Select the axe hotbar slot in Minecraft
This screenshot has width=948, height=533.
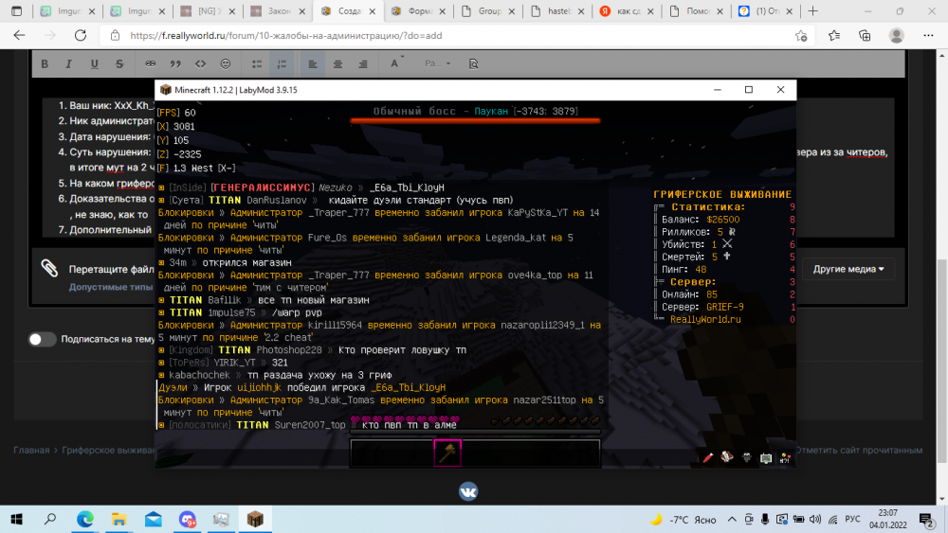click(x=447, y=453)
